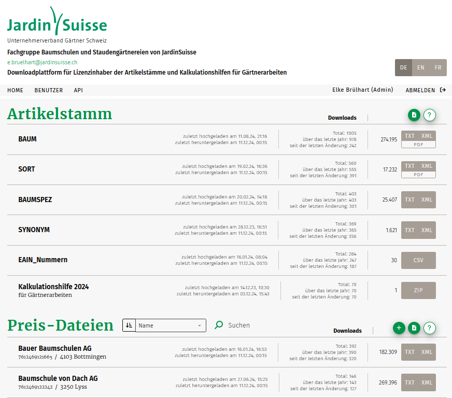This screenshot has height=398, width=452.
Task: Download Bauer Baumschulen AG as XML
Action: tap(427, 352)
